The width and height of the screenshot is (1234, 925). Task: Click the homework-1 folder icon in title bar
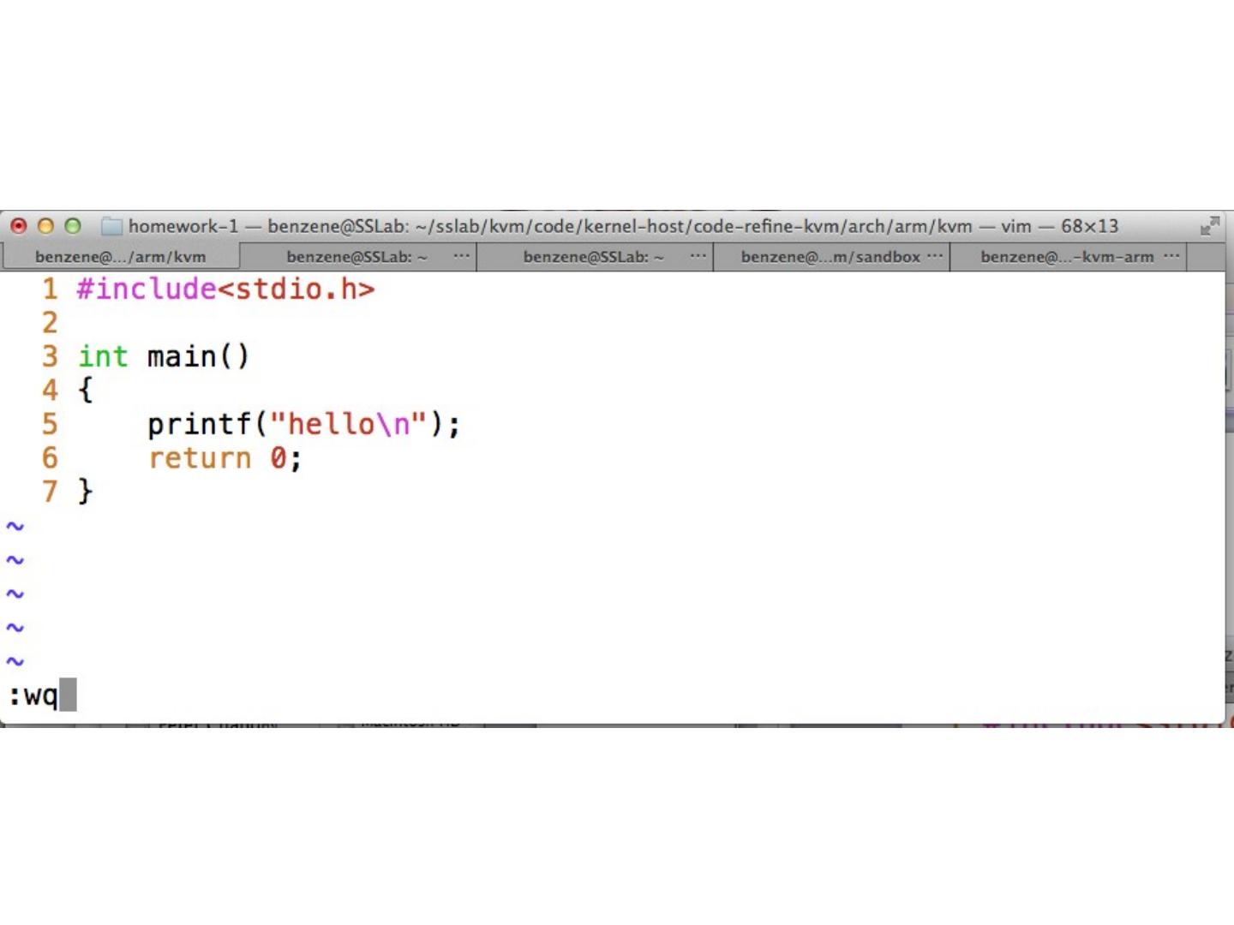pos(111,226)
